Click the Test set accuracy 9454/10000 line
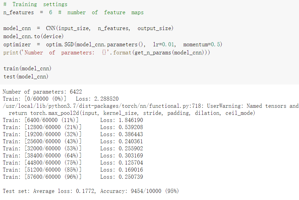299x200 pixels. tap(90, 191)
